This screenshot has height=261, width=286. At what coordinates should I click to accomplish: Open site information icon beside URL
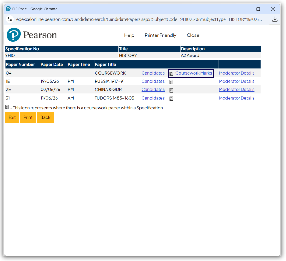click(x=10, y=19)
